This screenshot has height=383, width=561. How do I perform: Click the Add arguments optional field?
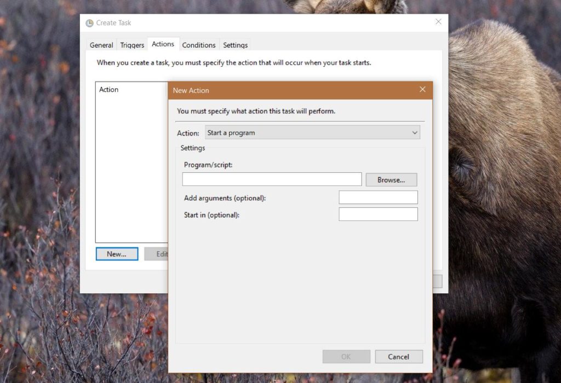coord(378,197)
